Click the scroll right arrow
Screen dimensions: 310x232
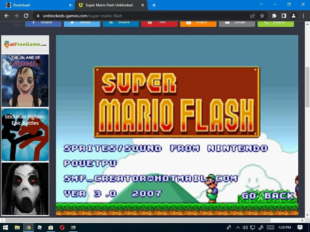pyautogui.click(x=302, y=220)
